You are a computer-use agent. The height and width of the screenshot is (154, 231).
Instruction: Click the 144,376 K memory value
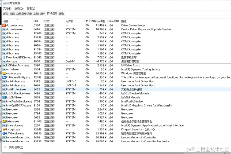point(100,61)
